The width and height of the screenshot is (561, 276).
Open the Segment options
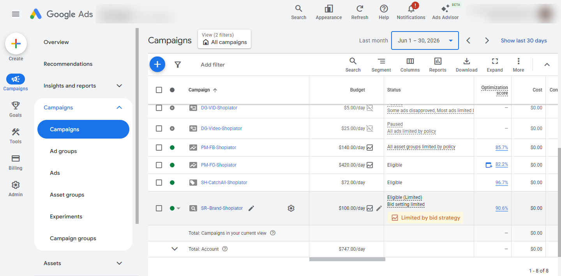[x=381, y=65]
